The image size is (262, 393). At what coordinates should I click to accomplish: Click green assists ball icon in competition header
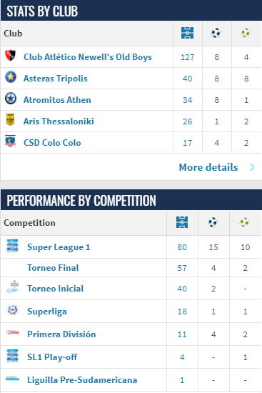coord(244,222)
